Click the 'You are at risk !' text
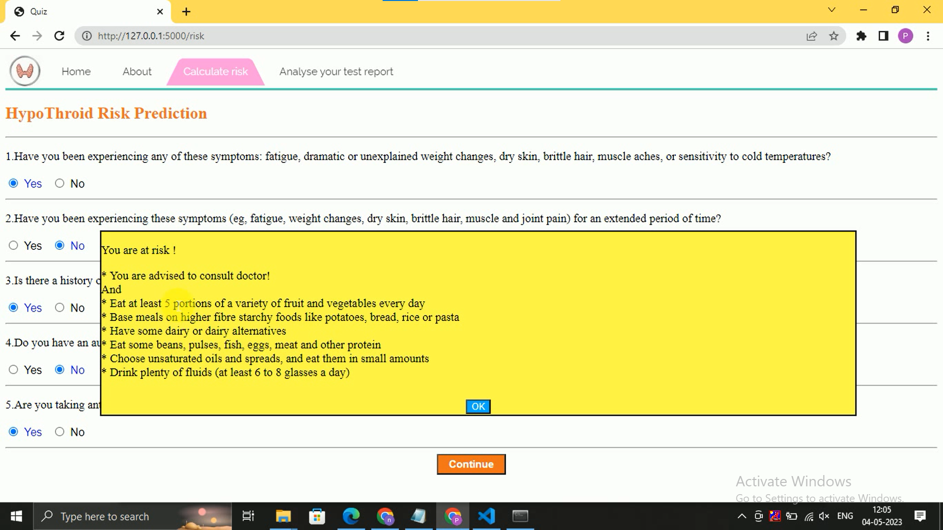This screenshot has height=530, width=943. [x=139, y=250]
